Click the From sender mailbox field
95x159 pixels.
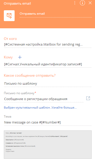48,45
